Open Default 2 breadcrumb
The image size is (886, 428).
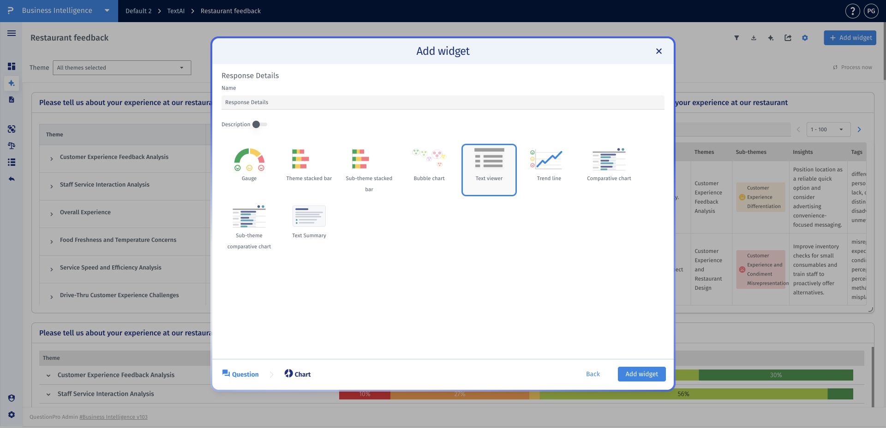point(138,11)
